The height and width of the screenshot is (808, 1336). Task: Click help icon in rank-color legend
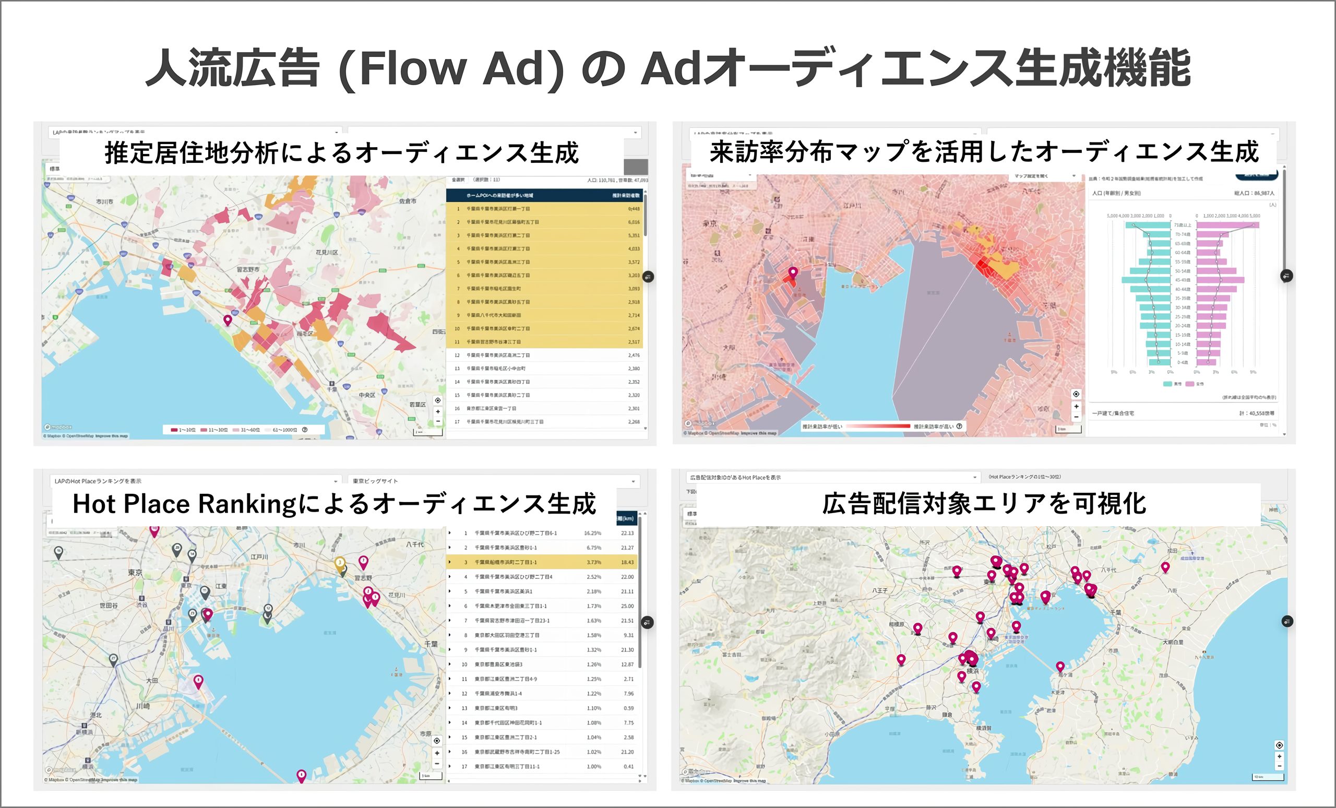(305, 430)
